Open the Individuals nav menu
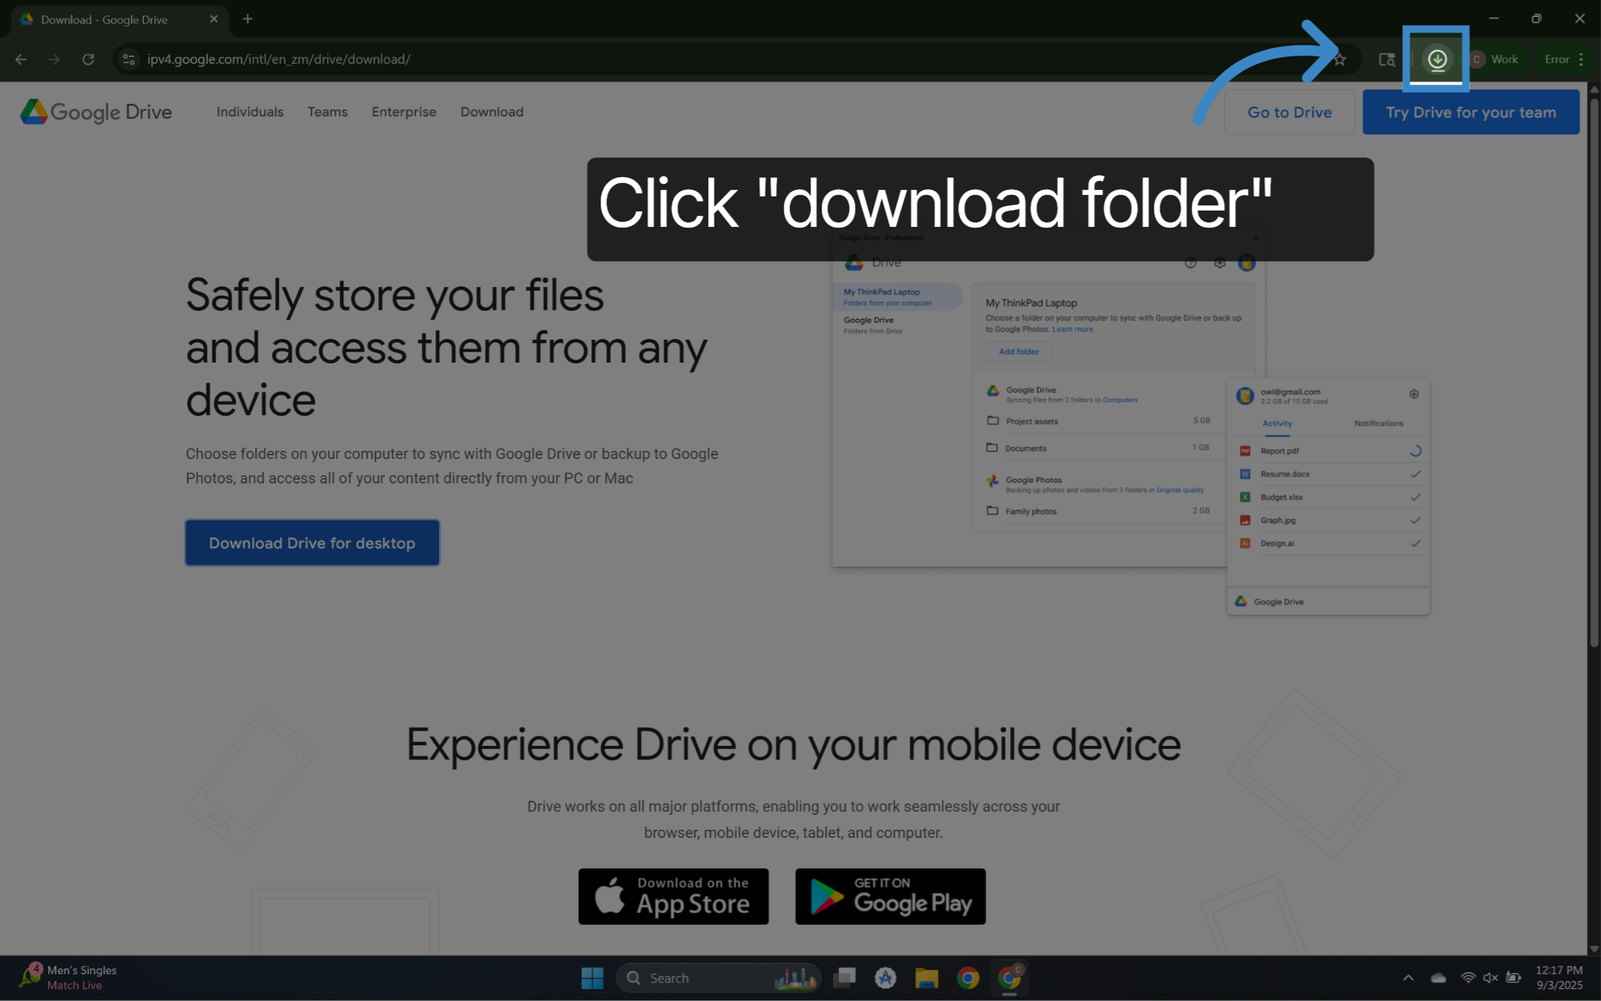 tap(250, 112)
